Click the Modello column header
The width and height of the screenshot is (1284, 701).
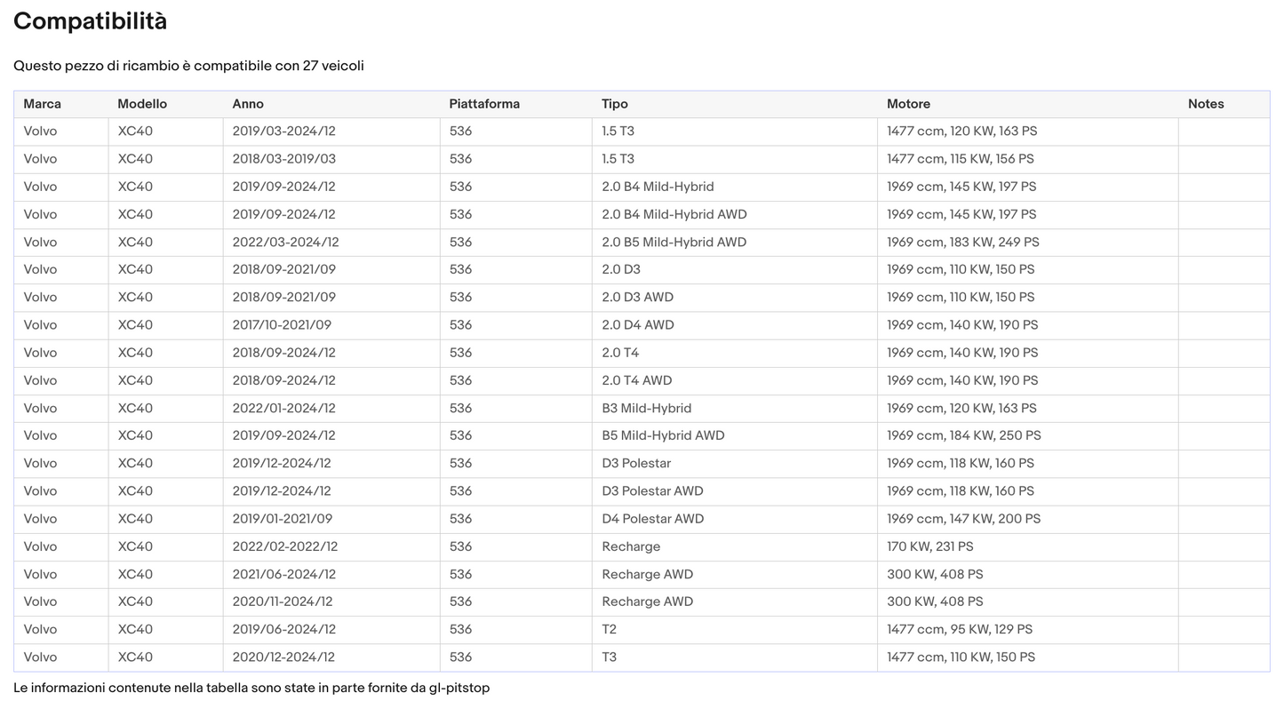tap(165, 104)
